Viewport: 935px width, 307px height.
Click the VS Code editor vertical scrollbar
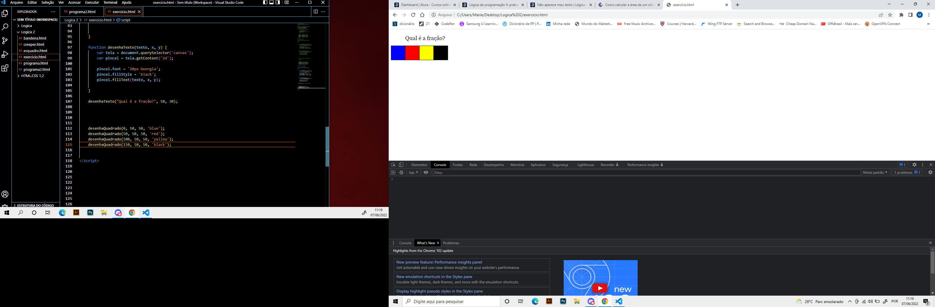[x=327, y=147]
